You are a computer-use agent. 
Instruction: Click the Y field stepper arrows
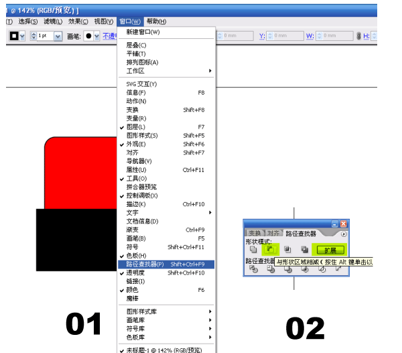coord(270,36)
